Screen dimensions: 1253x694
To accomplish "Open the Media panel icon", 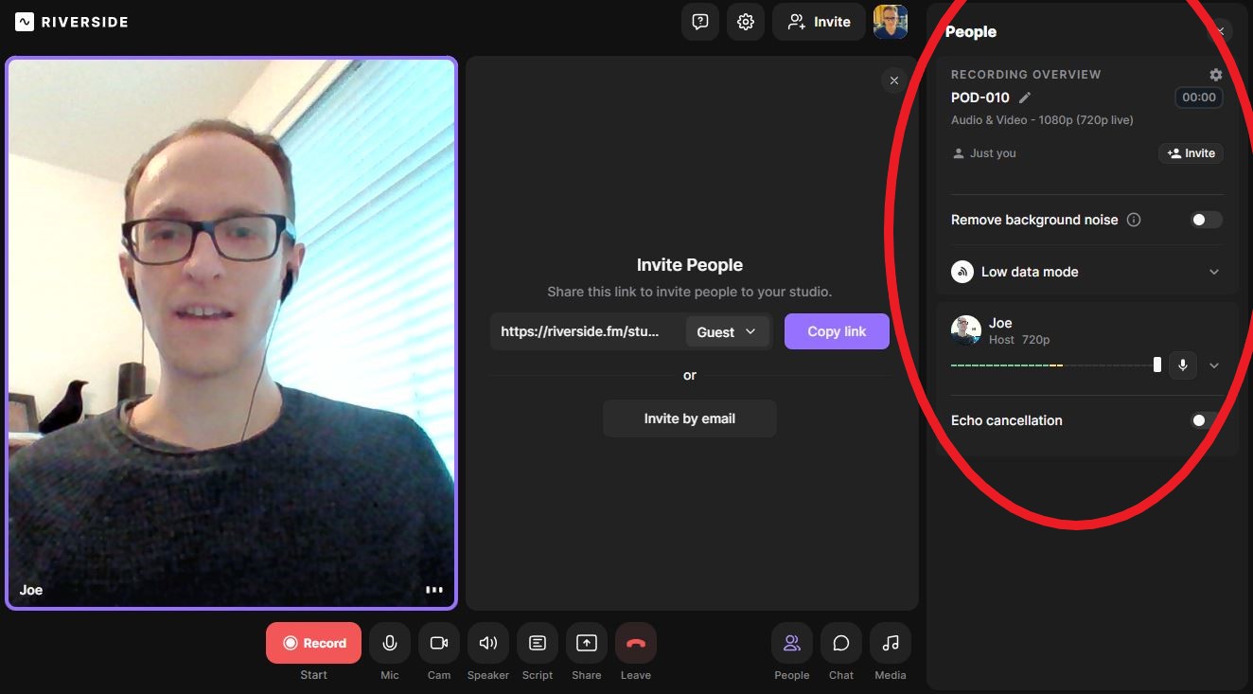I will click(890, 643).
